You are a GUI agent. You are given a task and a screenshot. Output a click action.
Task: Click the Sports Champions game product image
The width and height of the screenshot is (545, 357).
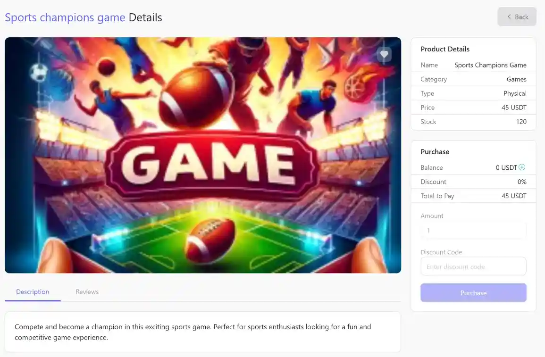coord(203,156)
